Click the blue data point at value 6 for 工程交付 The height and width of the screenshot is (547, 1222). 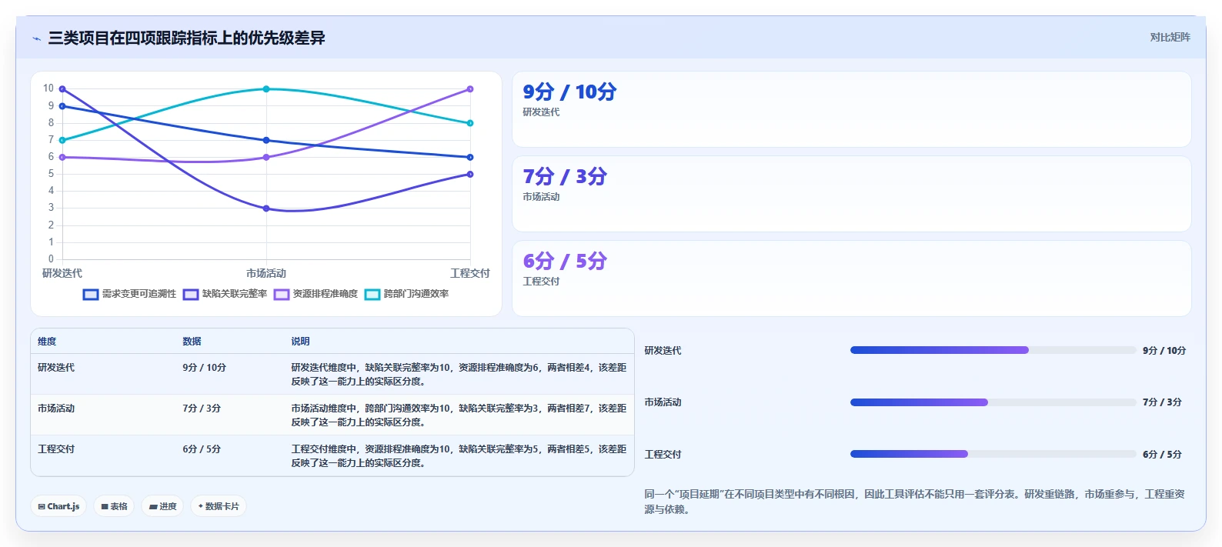470,158
